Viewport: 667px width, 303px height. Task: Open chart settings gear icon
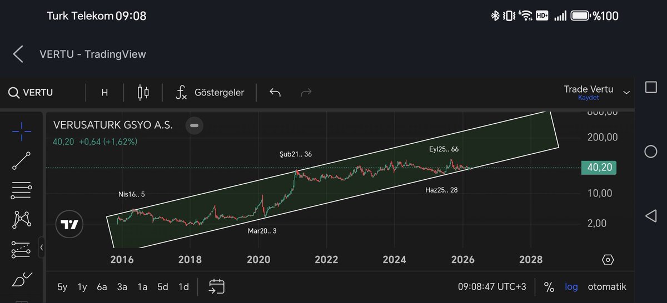tap(608, 260)
